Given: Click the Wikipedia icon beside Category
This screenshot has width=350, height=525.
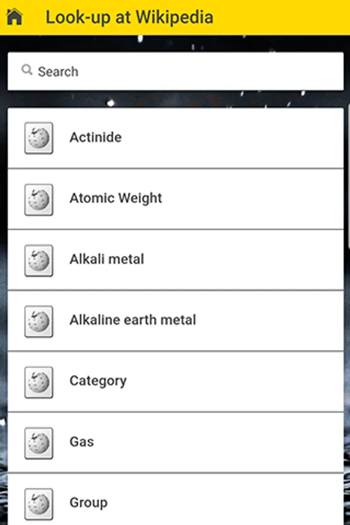Looking at the screenshot, I should (38, 382).
